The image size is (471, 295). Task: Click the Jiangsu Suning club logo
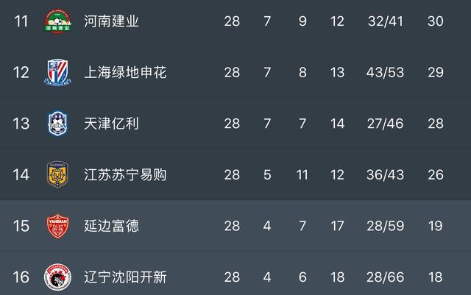(x=59, y=174)
